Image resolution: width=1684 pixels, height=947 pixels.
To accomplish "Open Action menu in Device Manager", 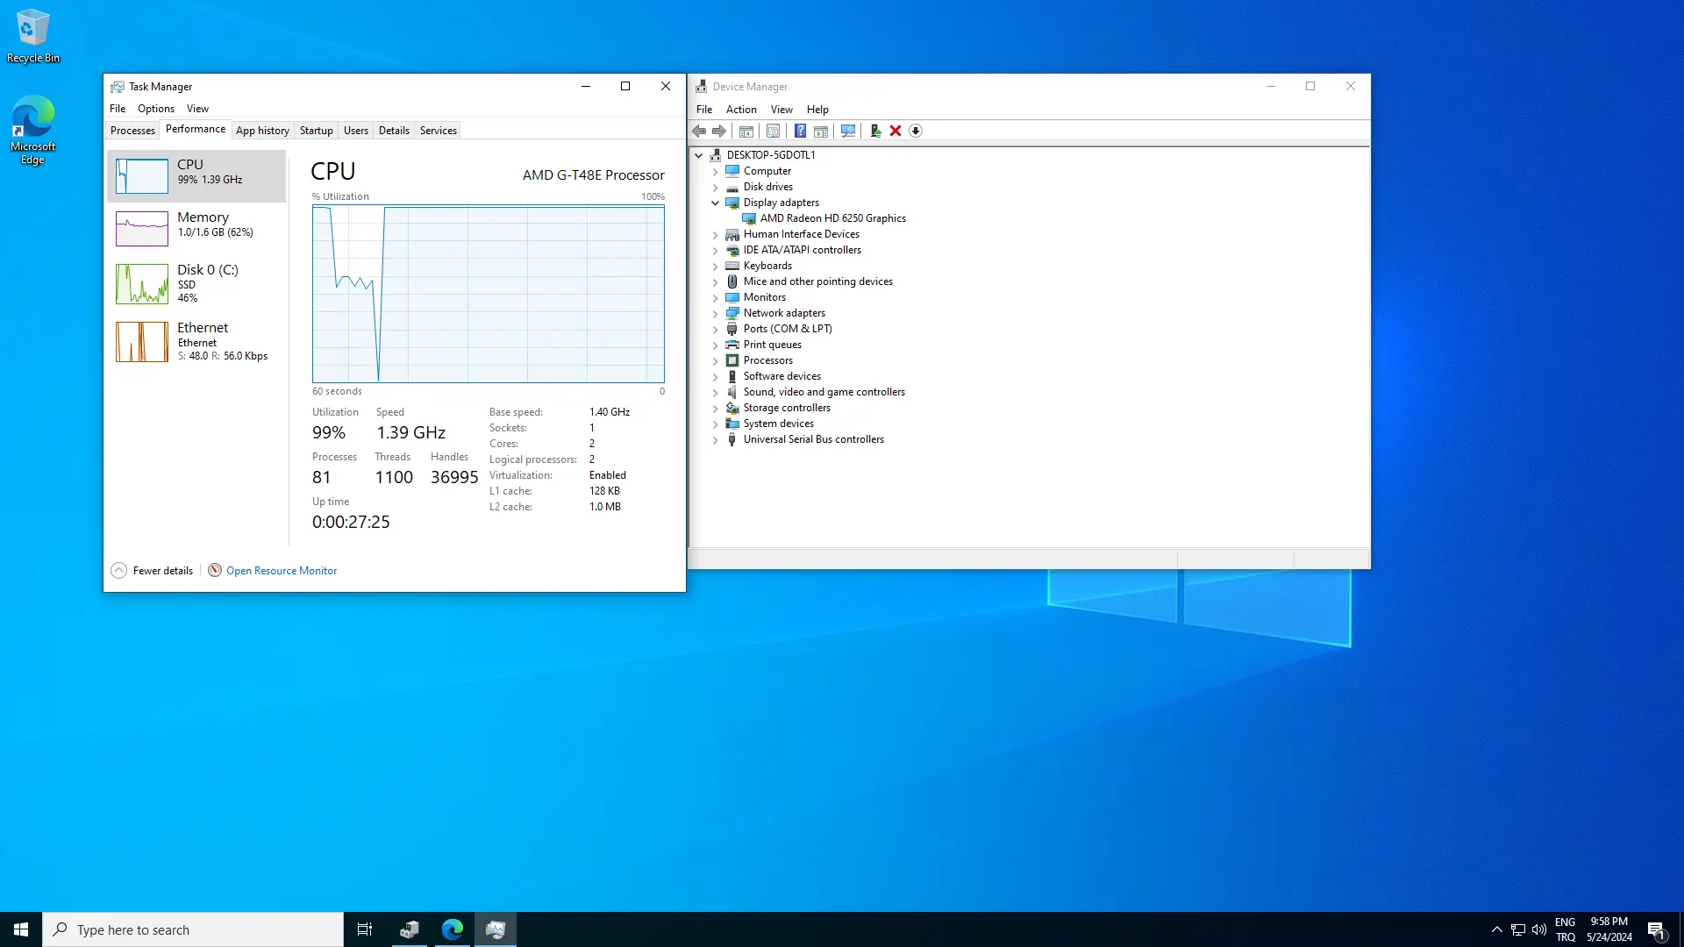I will point(741,110).
